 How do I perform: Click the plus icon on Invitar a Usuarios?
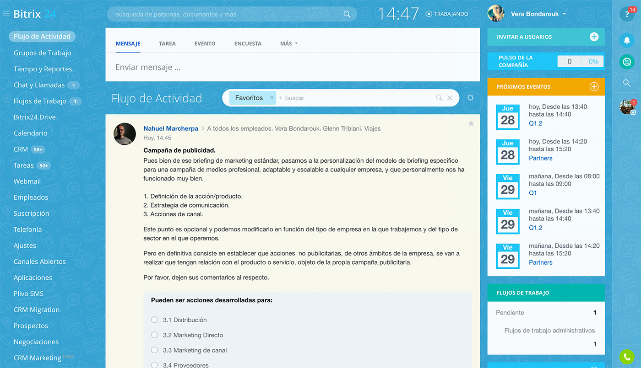[594, 37]
